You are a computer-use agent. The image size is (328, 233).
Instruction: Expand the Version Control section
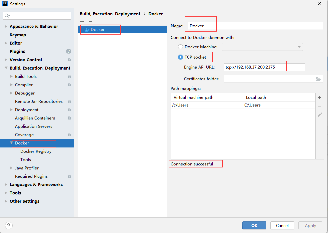pyautogui.click(x=6, y=60)
